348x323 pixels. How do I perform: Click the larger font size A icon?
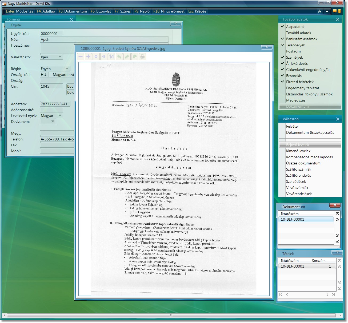[x=319, y=11]
